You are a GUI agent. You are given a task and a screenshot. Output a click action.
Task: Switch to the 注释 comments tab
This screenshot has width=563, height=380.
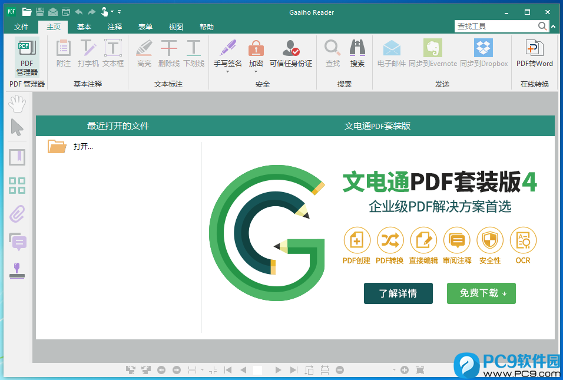coord(115,27)
